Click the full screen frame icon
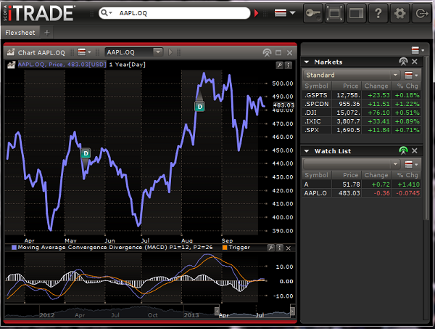Viewport: 435px width, 329px height. [334, 13]
